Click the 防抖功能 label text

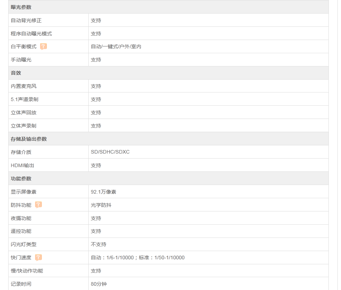pos(21,205)
